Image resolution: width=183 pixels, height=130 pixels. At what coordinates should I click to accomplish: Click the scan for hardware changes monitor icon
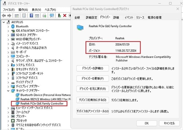pos(52,15)
